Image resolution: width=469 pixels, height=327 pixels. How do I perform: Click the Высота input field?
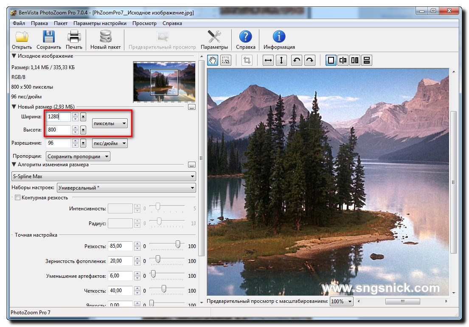(58, 130)
